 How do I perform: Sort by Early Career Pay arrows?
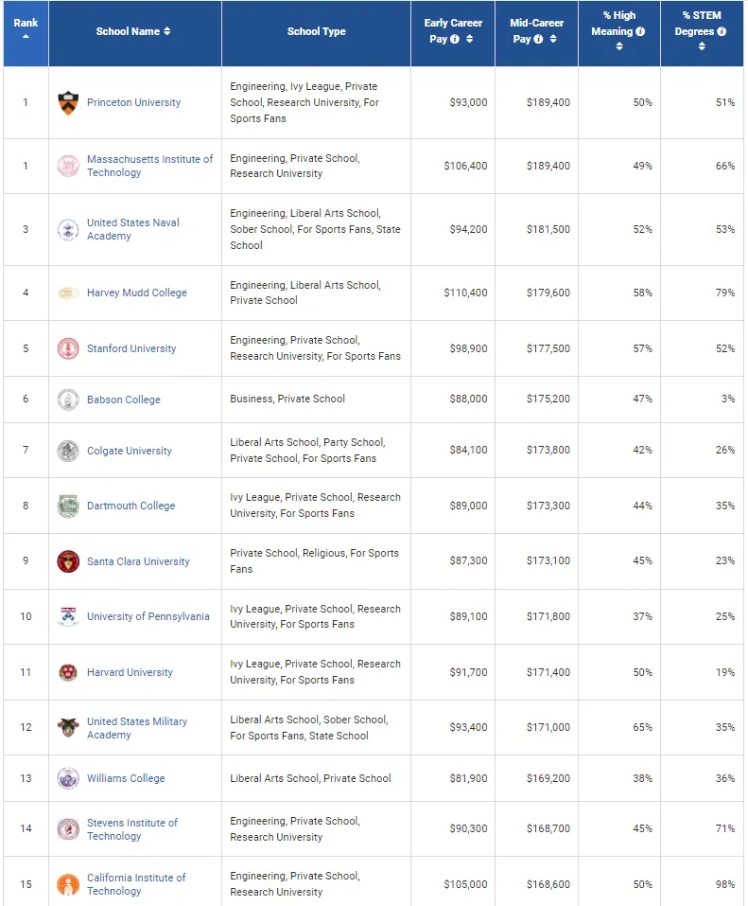pos(469,40)
